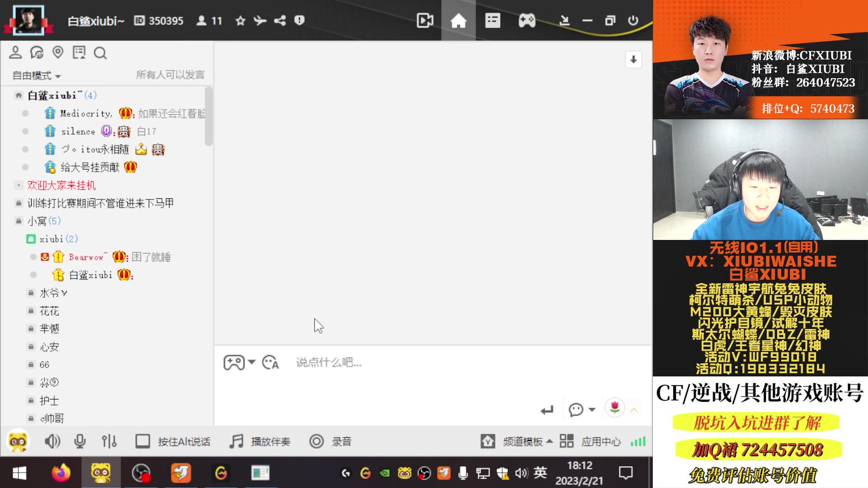Image resolution: width=868 pixels, height=488 pixels.
Task: Open the chat bubble sidebar icon
Action: pyautogui.click(x=37, y=53)
